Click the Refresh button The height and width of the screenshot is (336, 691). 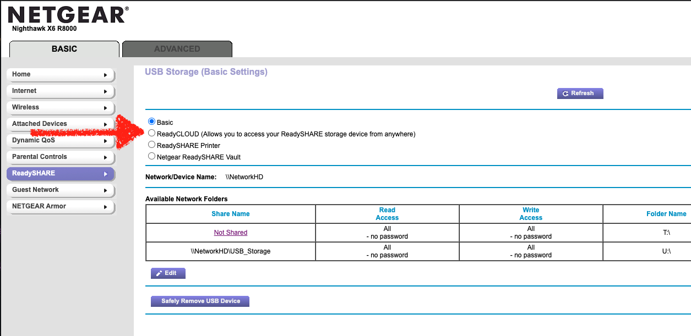pyautogui.click(x=580, y=93)
